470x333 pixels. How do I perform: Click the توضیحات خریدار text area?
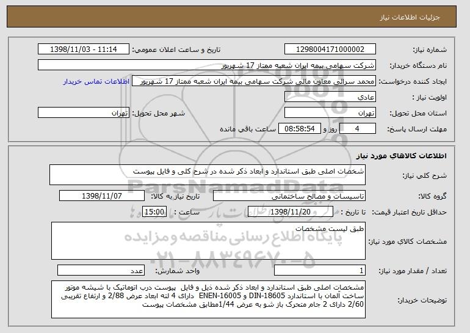[x=208, y=299]
